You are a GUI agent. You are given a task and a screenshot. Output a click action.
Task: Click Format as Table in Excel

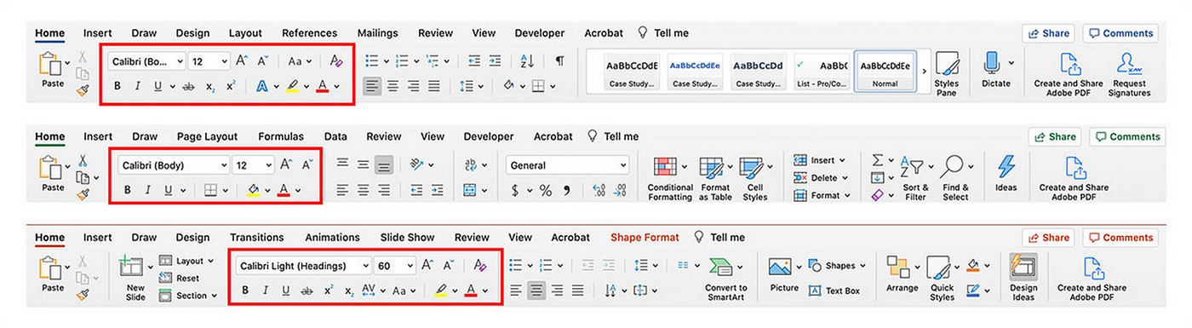715,178
